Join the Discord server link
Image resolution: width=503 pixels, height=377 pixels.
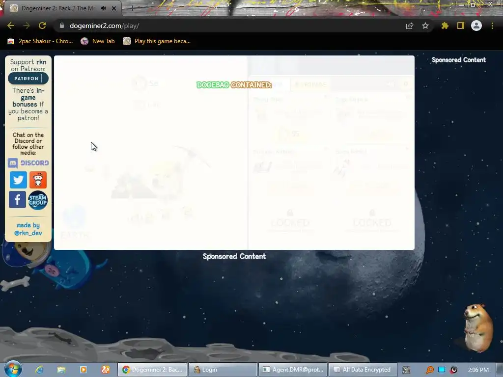coord(28,163)
